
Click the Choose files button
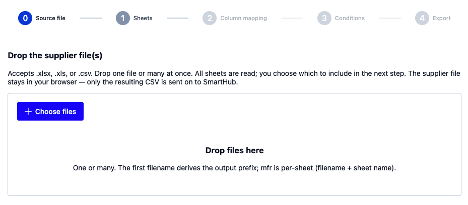(50, 111)
